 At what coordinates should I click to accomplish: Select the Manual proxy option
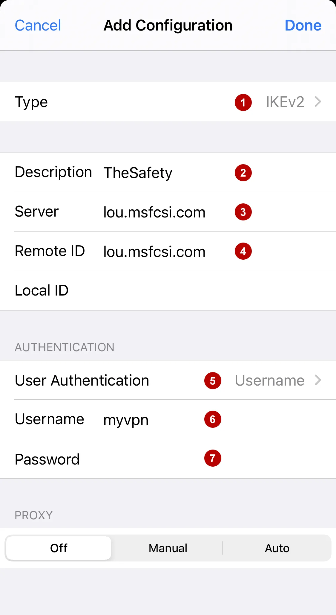click(168, 548)
